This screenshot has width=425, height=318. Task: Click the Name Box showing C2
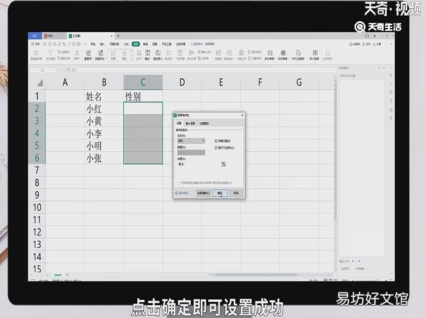point(44,70)
